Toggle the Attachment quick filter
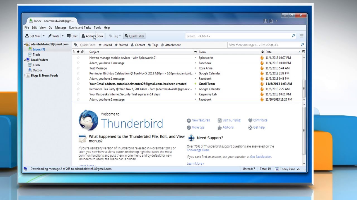 (171, 45)
